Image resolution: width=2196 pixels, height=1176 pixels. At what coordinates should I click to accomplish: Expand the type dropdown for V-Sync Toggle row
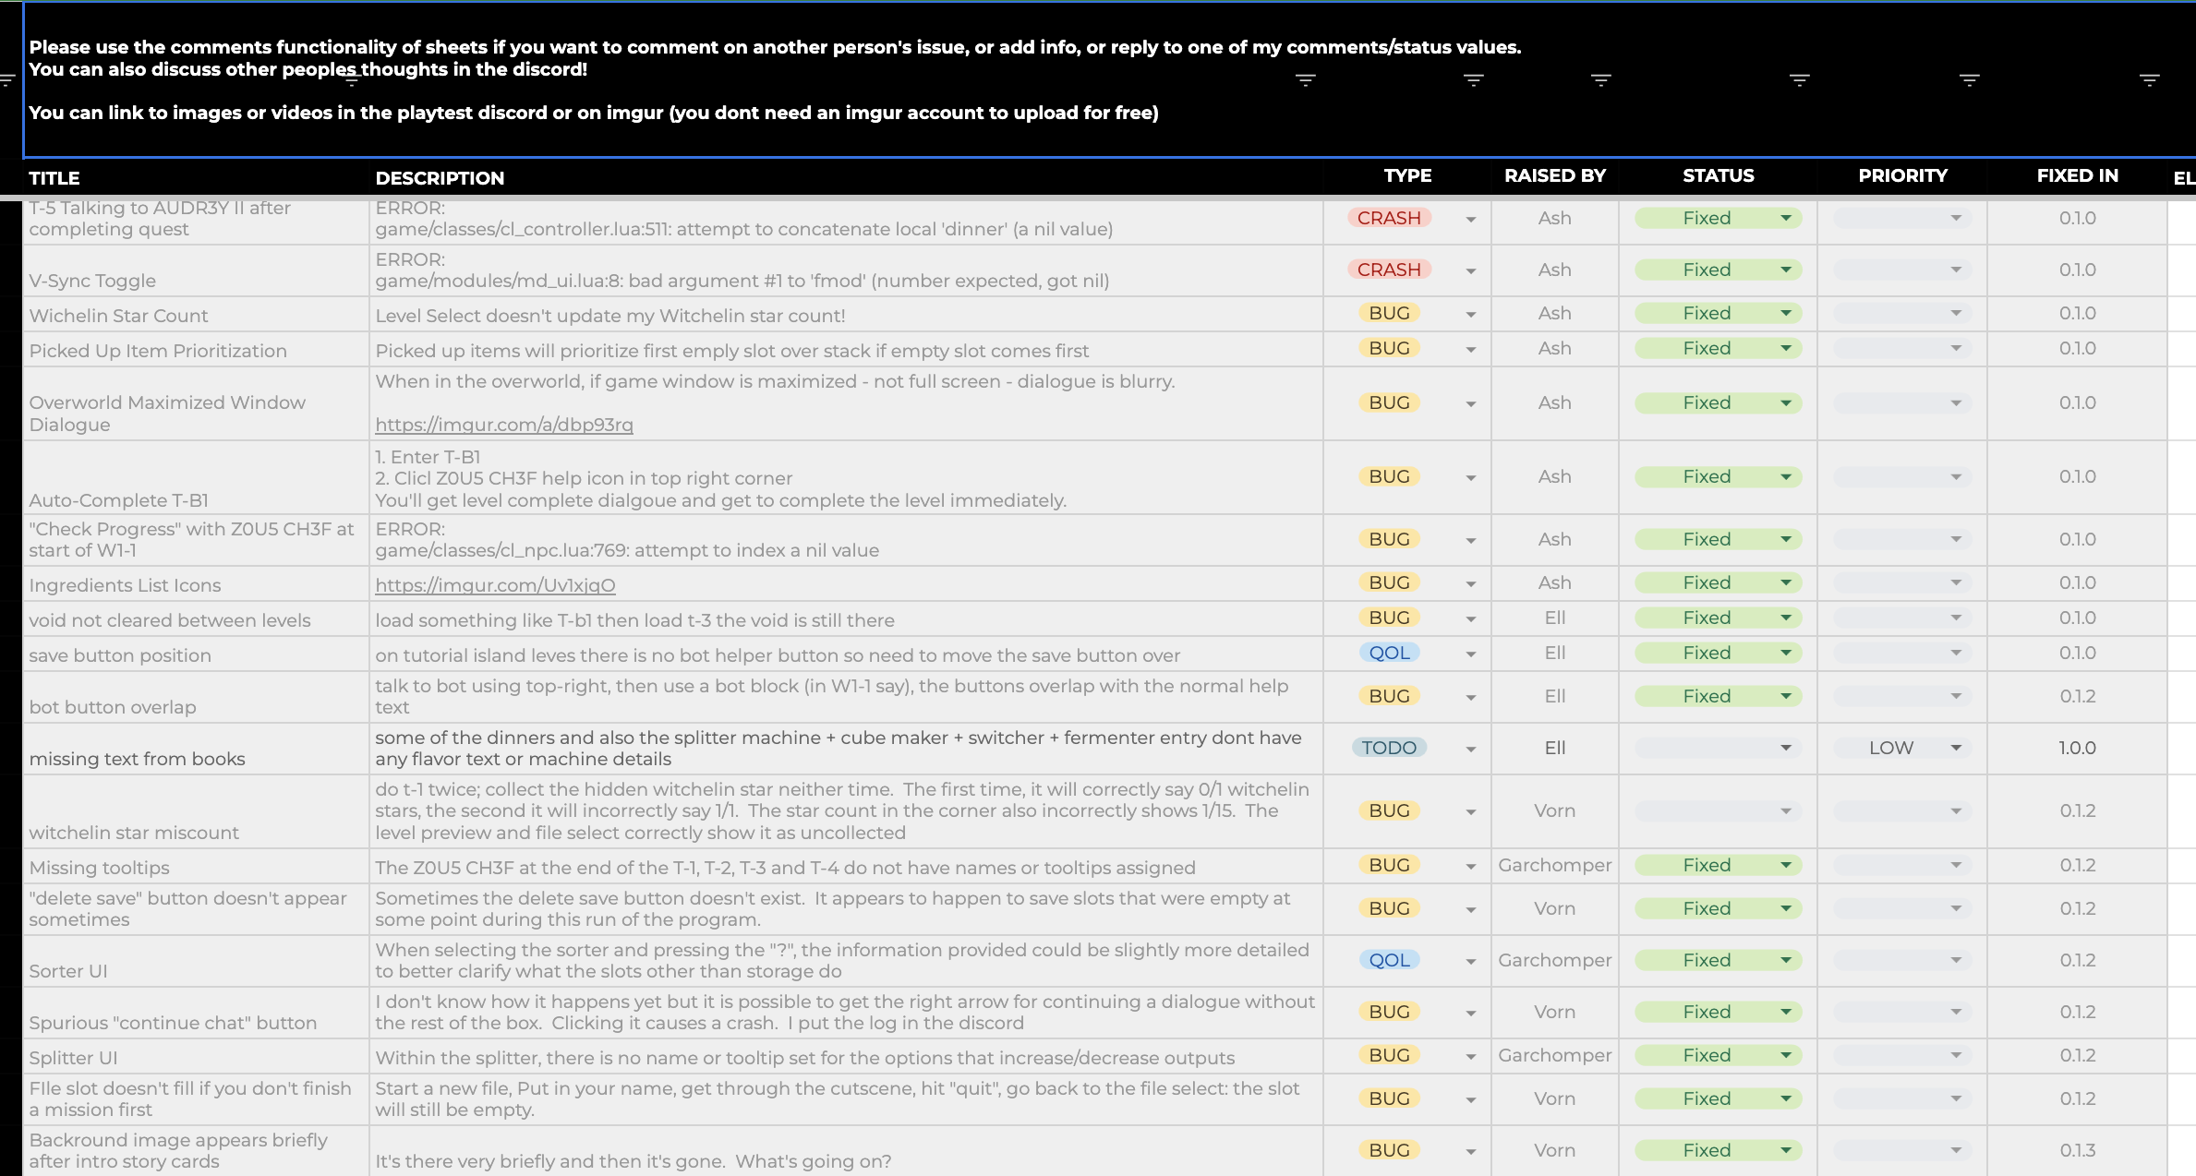[1470, 270]
